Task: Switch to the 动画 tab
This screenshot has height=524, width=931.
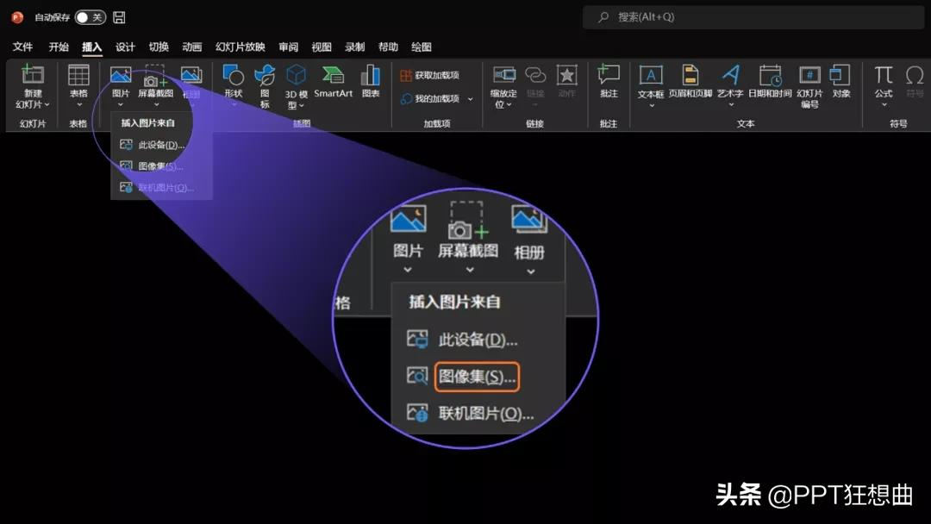Action: click(191, 47)
